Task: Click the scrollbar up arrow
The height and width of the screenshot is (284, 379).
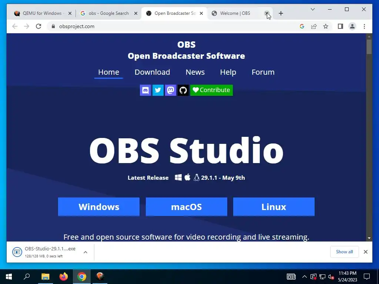Action: 369,37
